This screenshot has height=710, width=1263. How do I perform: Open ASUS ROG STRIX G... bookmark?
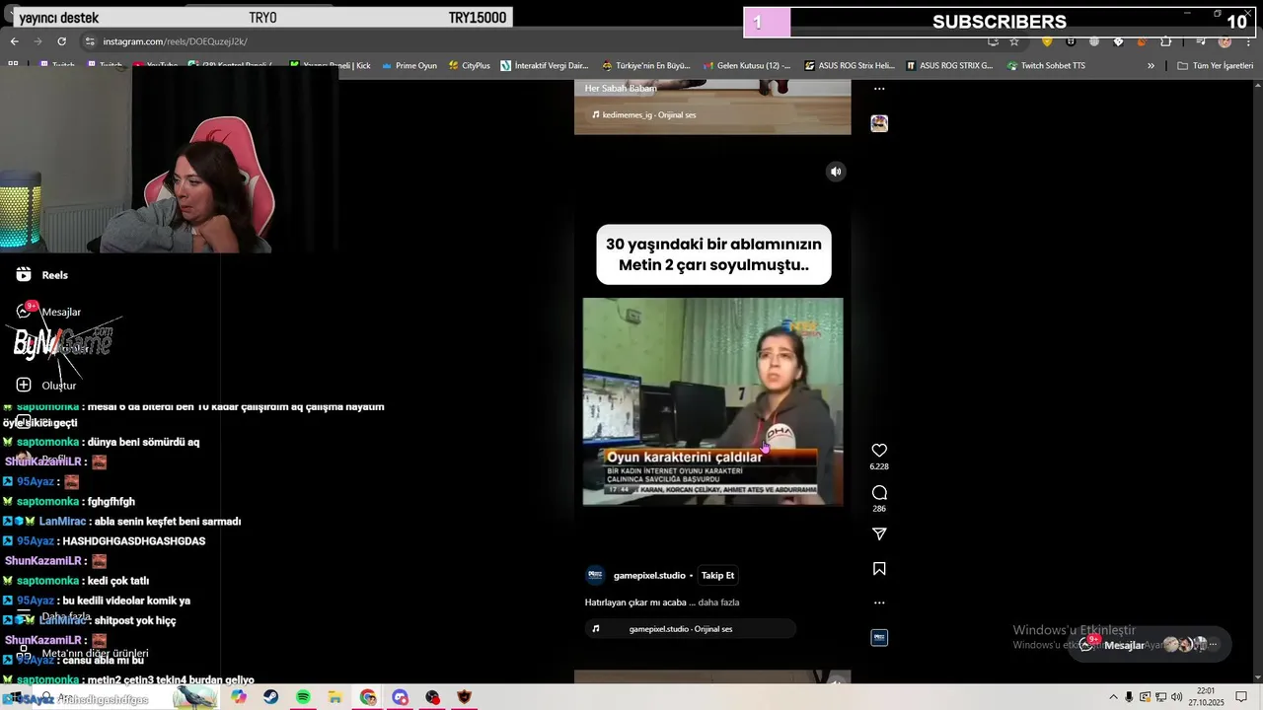(x=949, y=66)
